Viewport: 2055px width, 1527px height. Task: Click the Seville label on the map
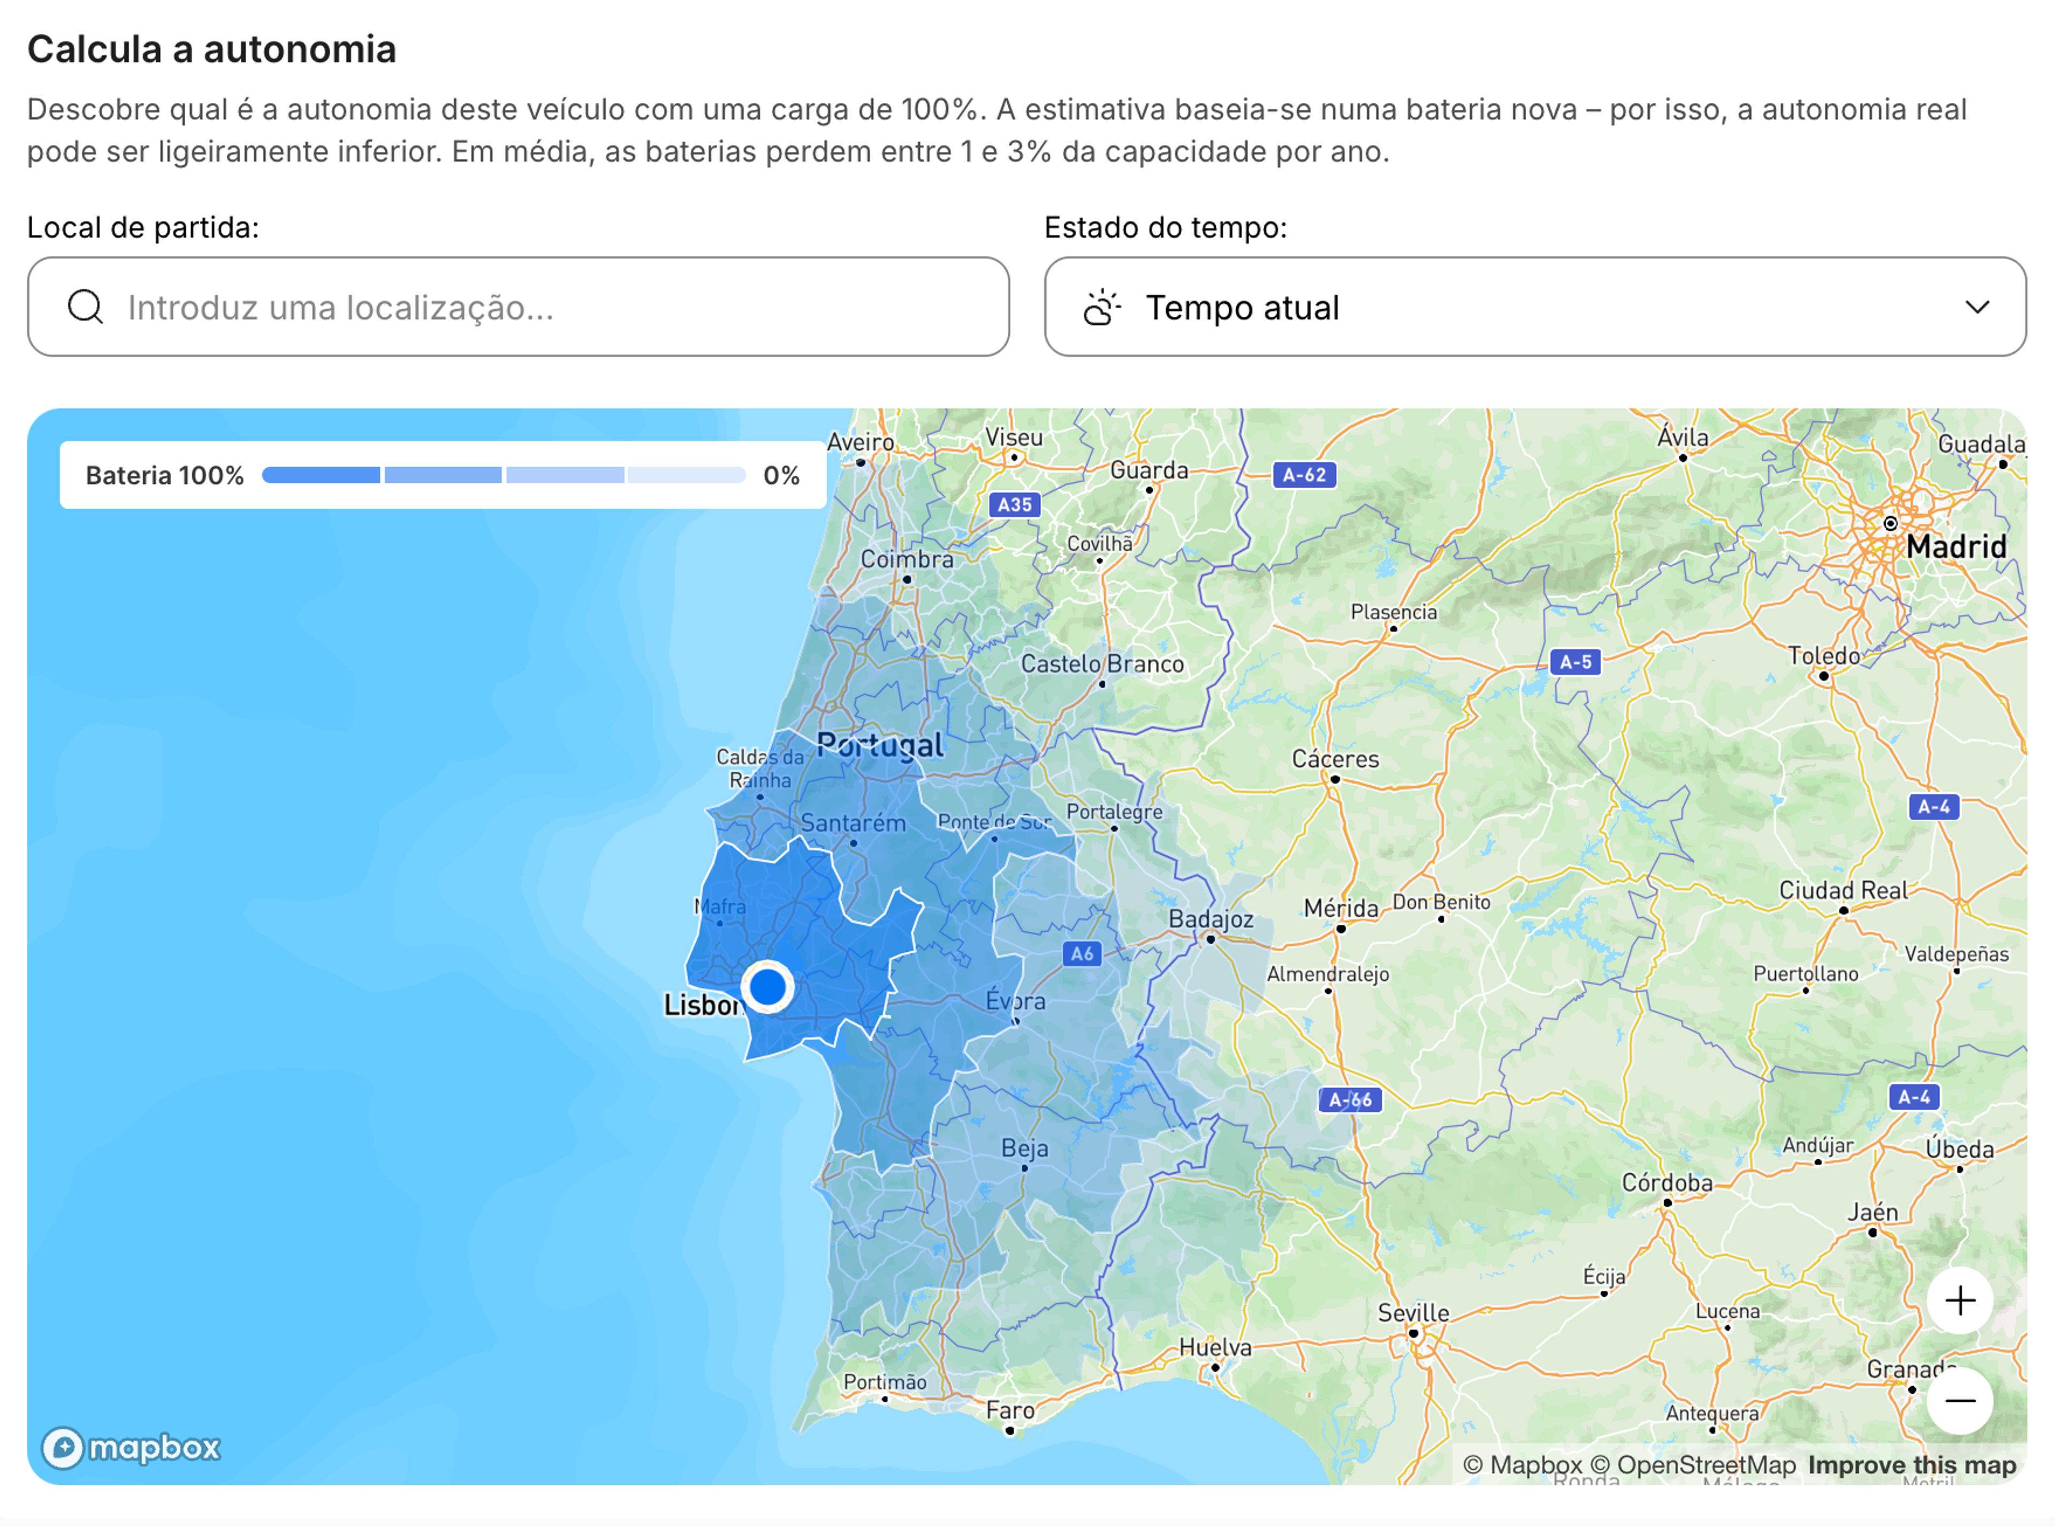tap(1413, 1312)
